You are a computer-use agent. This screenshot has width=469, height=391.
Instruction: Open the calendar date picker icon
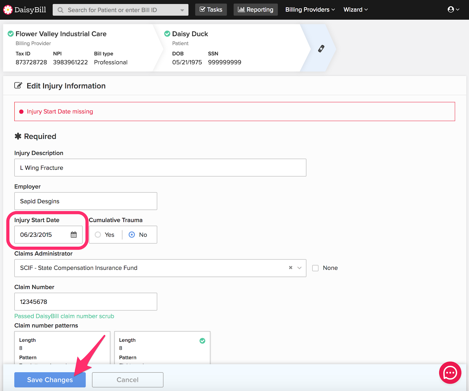(74, 235)
